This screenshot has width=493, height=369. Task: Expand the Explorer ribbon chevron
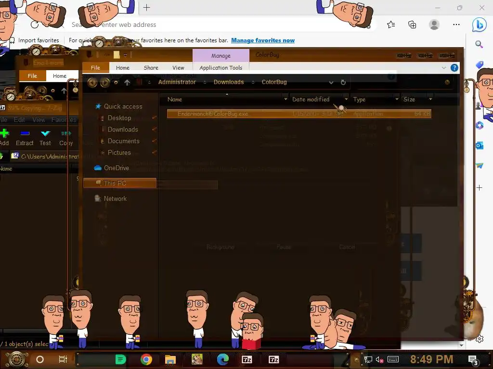(443, 68)
